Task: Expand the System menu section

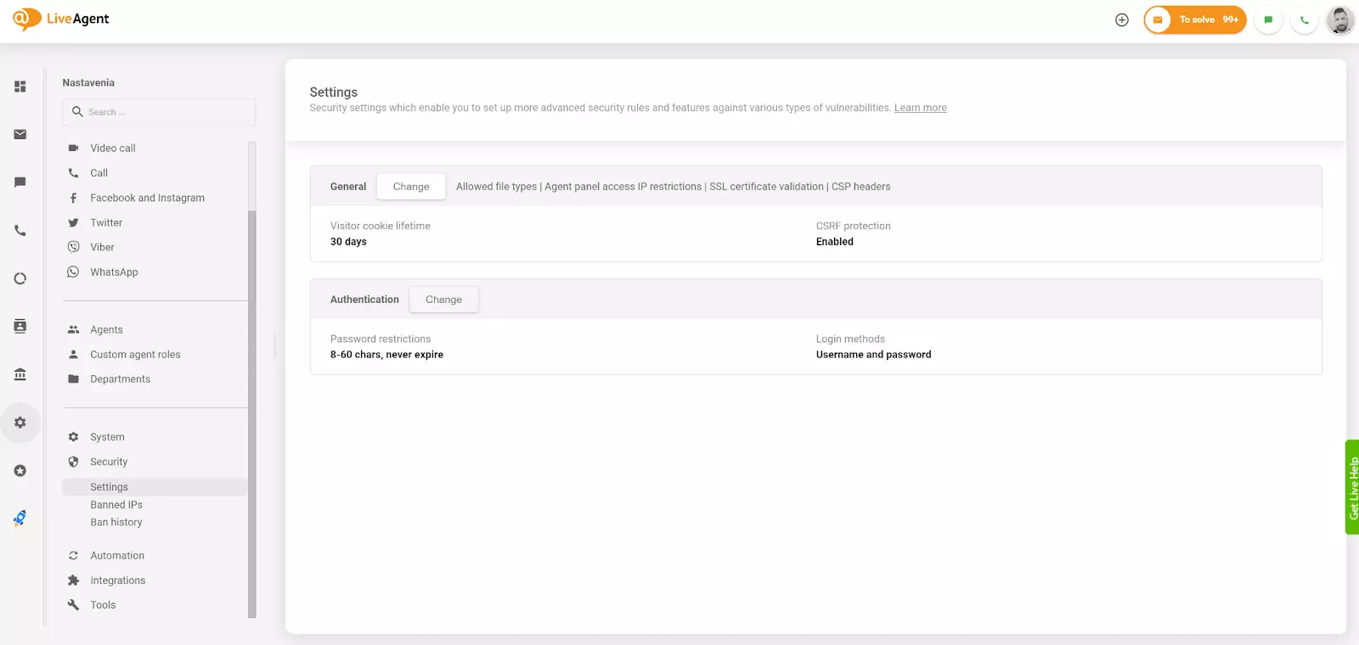Action: tap(107, 437)
